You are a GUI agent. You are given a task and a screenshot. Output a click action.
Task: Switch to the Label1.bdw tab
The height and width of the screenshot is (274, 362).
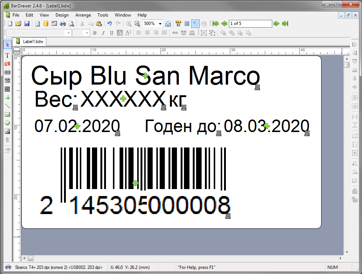(29, 42)
